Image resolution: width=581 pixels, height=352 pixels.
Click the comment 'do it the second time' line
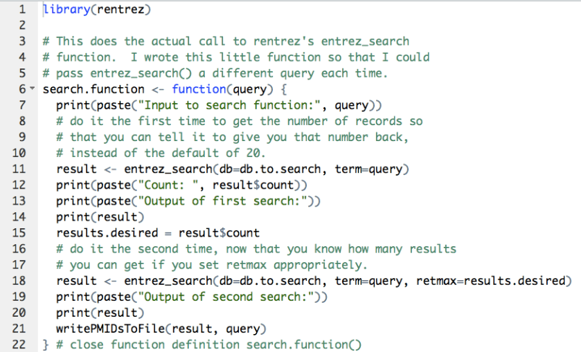[256, 248]
